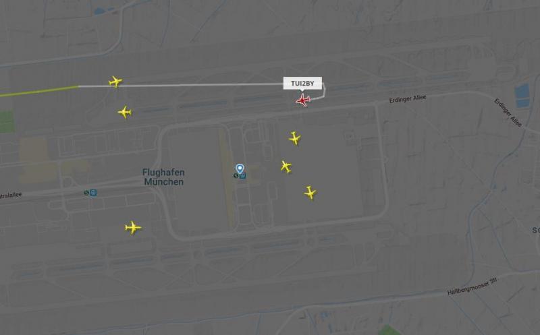Click the S-Bahn station icon near Zentralallee
540x335 pixels.
click(x=90, y=193)
